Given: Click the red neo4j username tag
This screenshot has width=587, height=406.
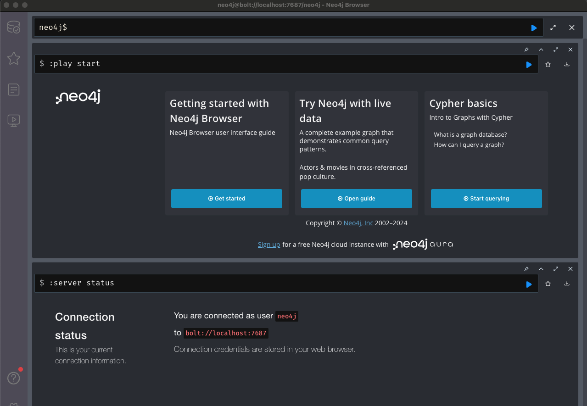Looking at the screenshot, I should click(x=287, y=316).
